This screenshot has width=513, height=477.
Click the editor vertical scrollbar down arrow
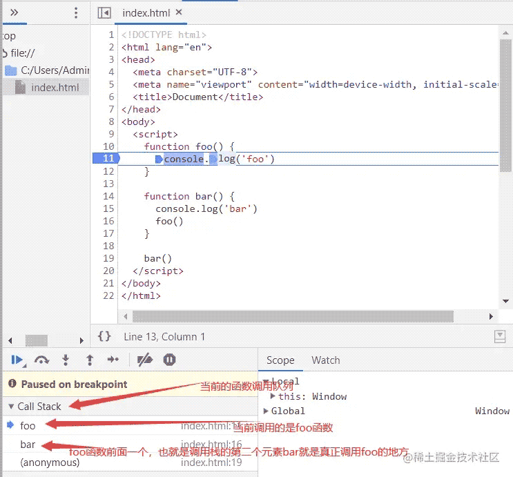(505, 301)
